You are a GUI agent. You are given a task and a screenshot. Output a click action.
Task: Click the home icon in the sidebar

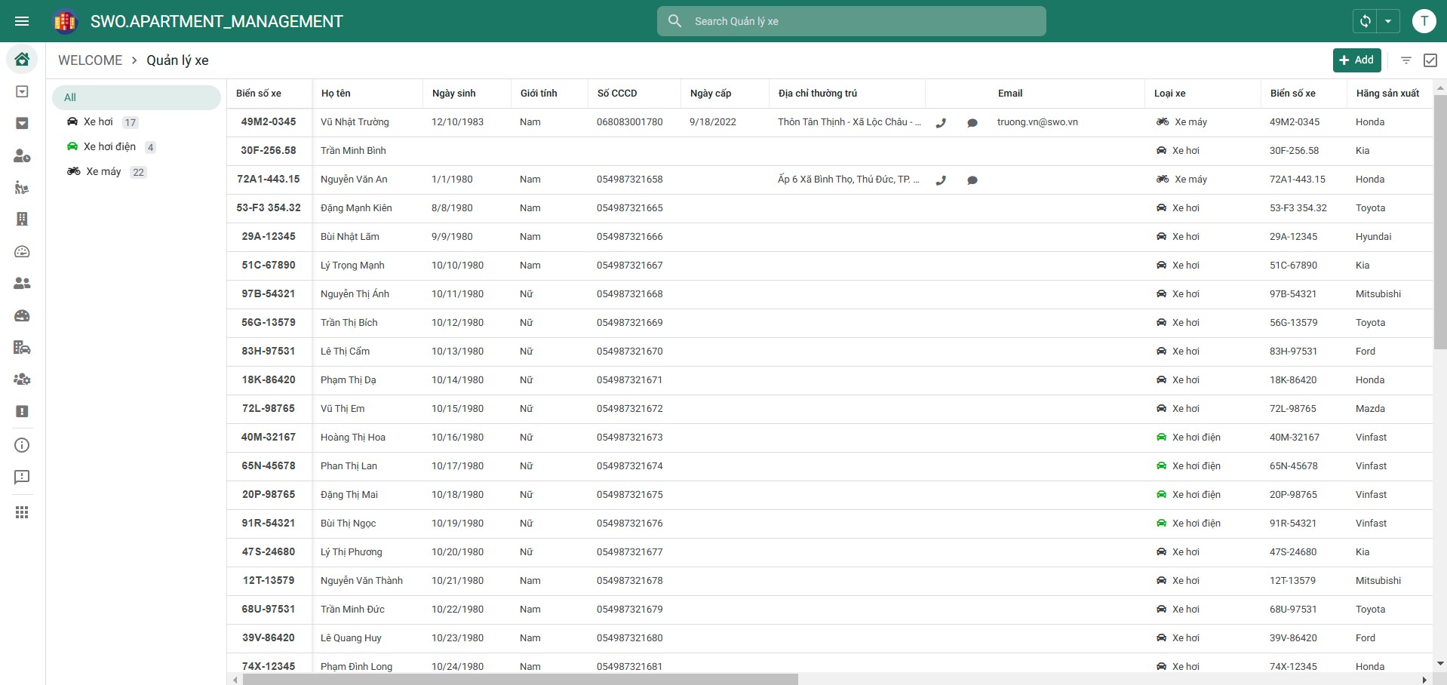coord(22,59)
